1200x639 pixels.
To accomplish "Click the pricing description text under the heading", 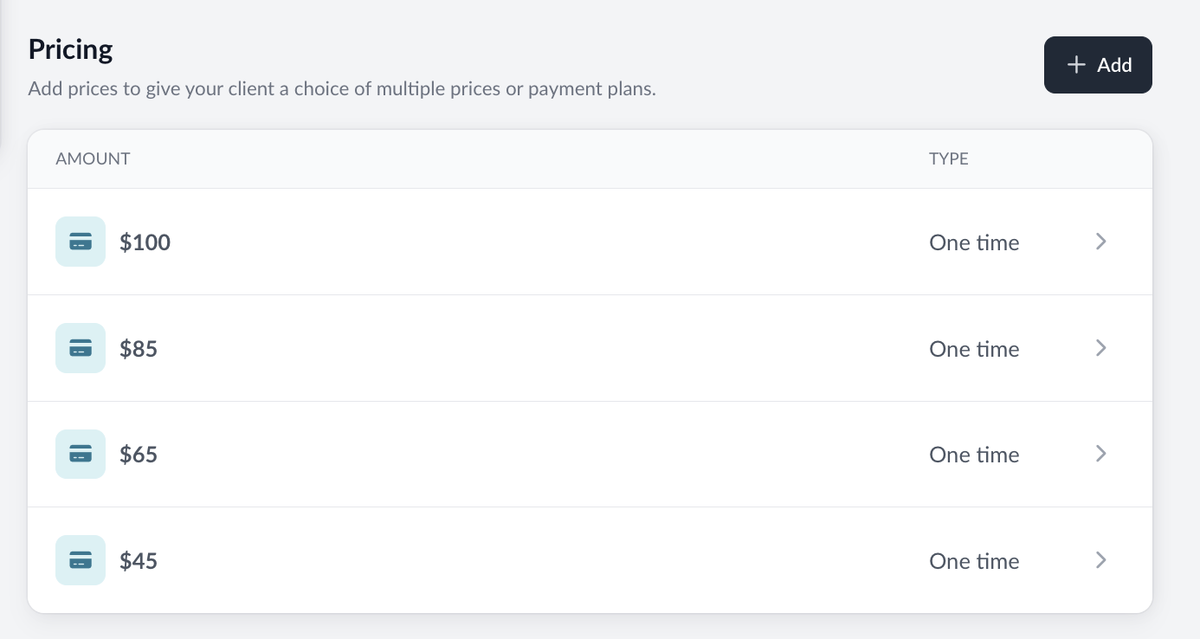I will (x=342, y=88).
